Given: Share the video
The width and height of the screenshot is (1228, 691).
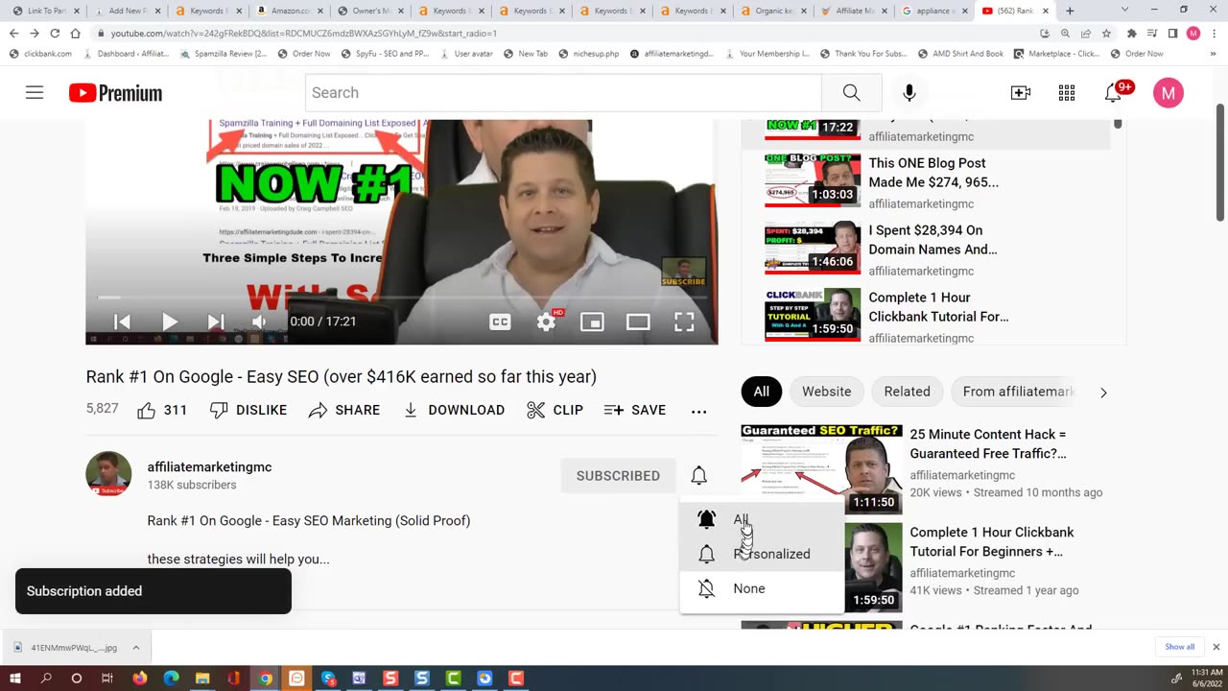Looking at the screenshot, I should [343, 410].
